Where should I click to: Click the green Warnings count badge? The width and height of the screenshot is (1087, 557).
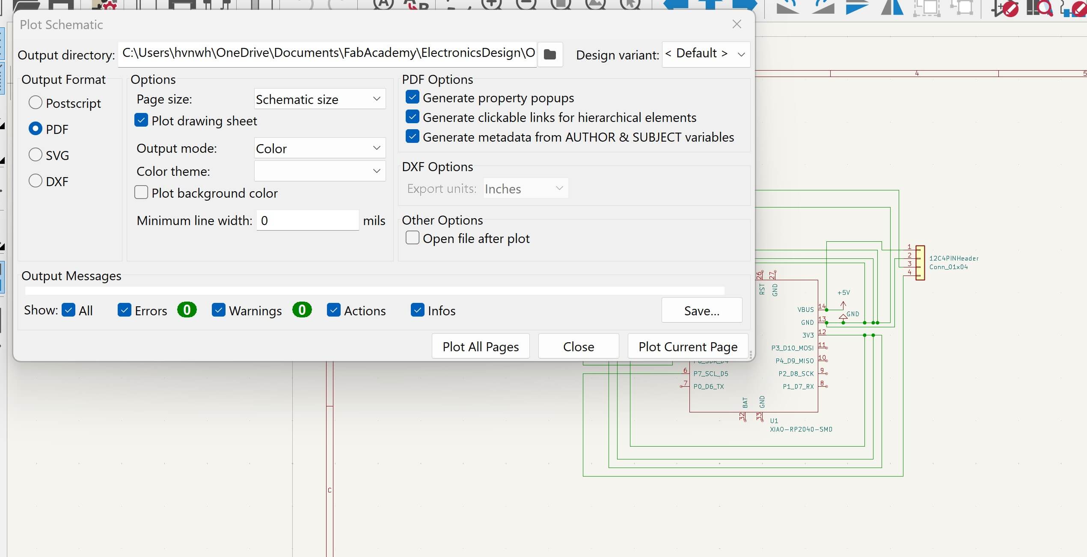tap(302, 310)
